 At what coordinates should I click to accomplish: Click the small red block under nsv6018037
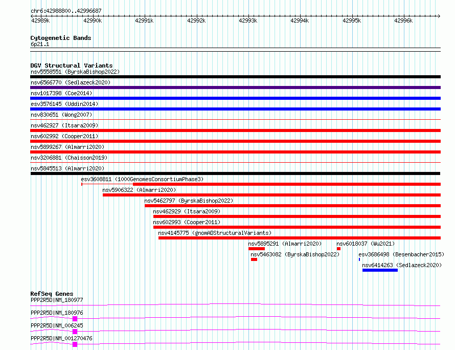tap(338, 249)
